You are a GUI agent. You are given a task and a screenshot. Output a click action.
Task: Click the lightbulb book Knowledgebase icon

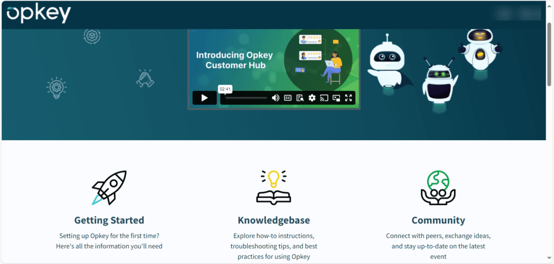(274, 187)
